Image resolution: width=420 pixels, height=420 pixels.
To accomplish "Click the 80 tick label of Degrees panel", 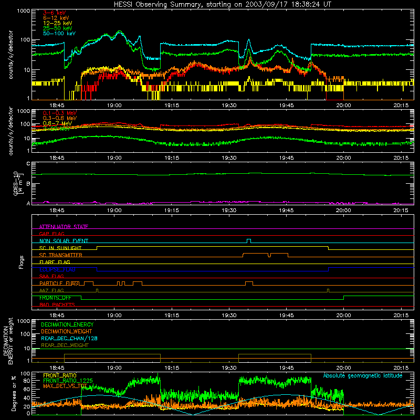I will 27,380.
